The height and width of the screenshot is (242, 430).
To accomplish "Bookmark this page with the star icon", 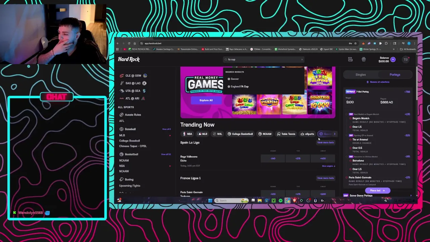I will (355, 43).
